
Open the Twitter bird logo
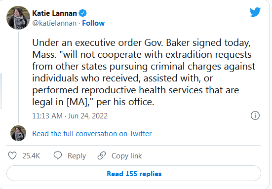point(255,12)
